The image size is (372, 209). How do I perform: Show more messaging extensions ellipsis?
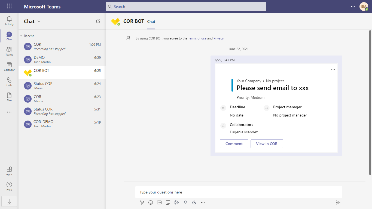pyautogui.click(x=203, y=202)
